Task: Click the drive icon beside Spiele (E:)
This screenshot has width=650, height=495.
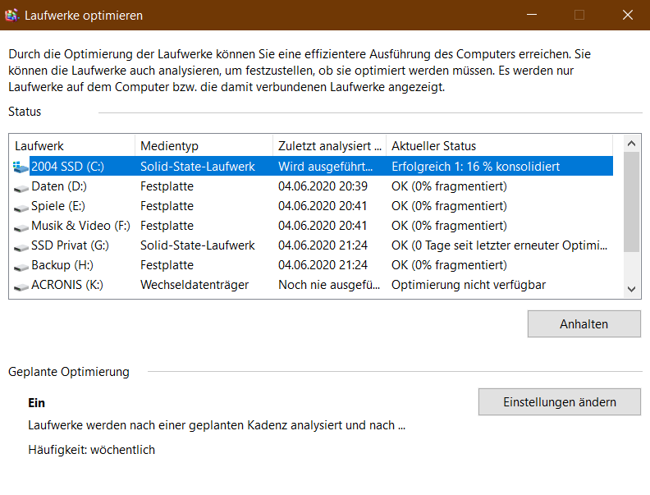Action: (x=21, y=206)
